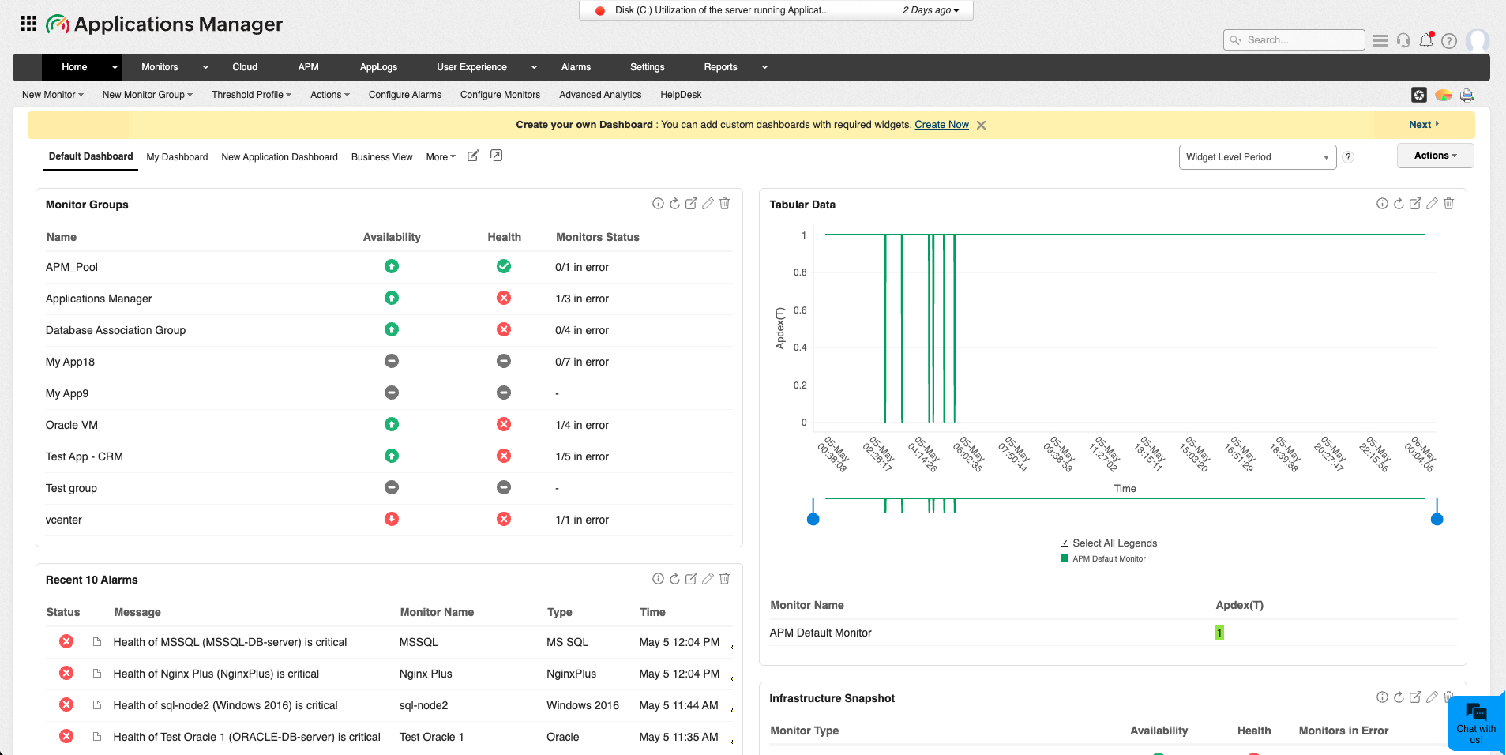Click the search input field
Viewport: 1506px width, 755px height.
[1294, 39]
